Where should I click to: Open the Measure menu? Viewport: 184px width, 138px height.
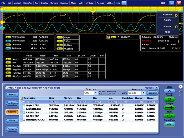click(64, 3)
